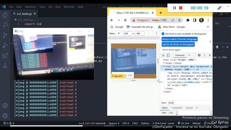Open the Chrome profile avatar
This screenshot has width=231, height=130.
point(201,20)
